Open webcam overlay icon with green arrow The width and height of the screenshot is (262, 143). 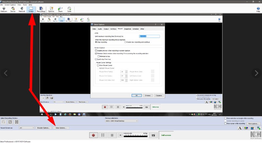pos(258,128)
